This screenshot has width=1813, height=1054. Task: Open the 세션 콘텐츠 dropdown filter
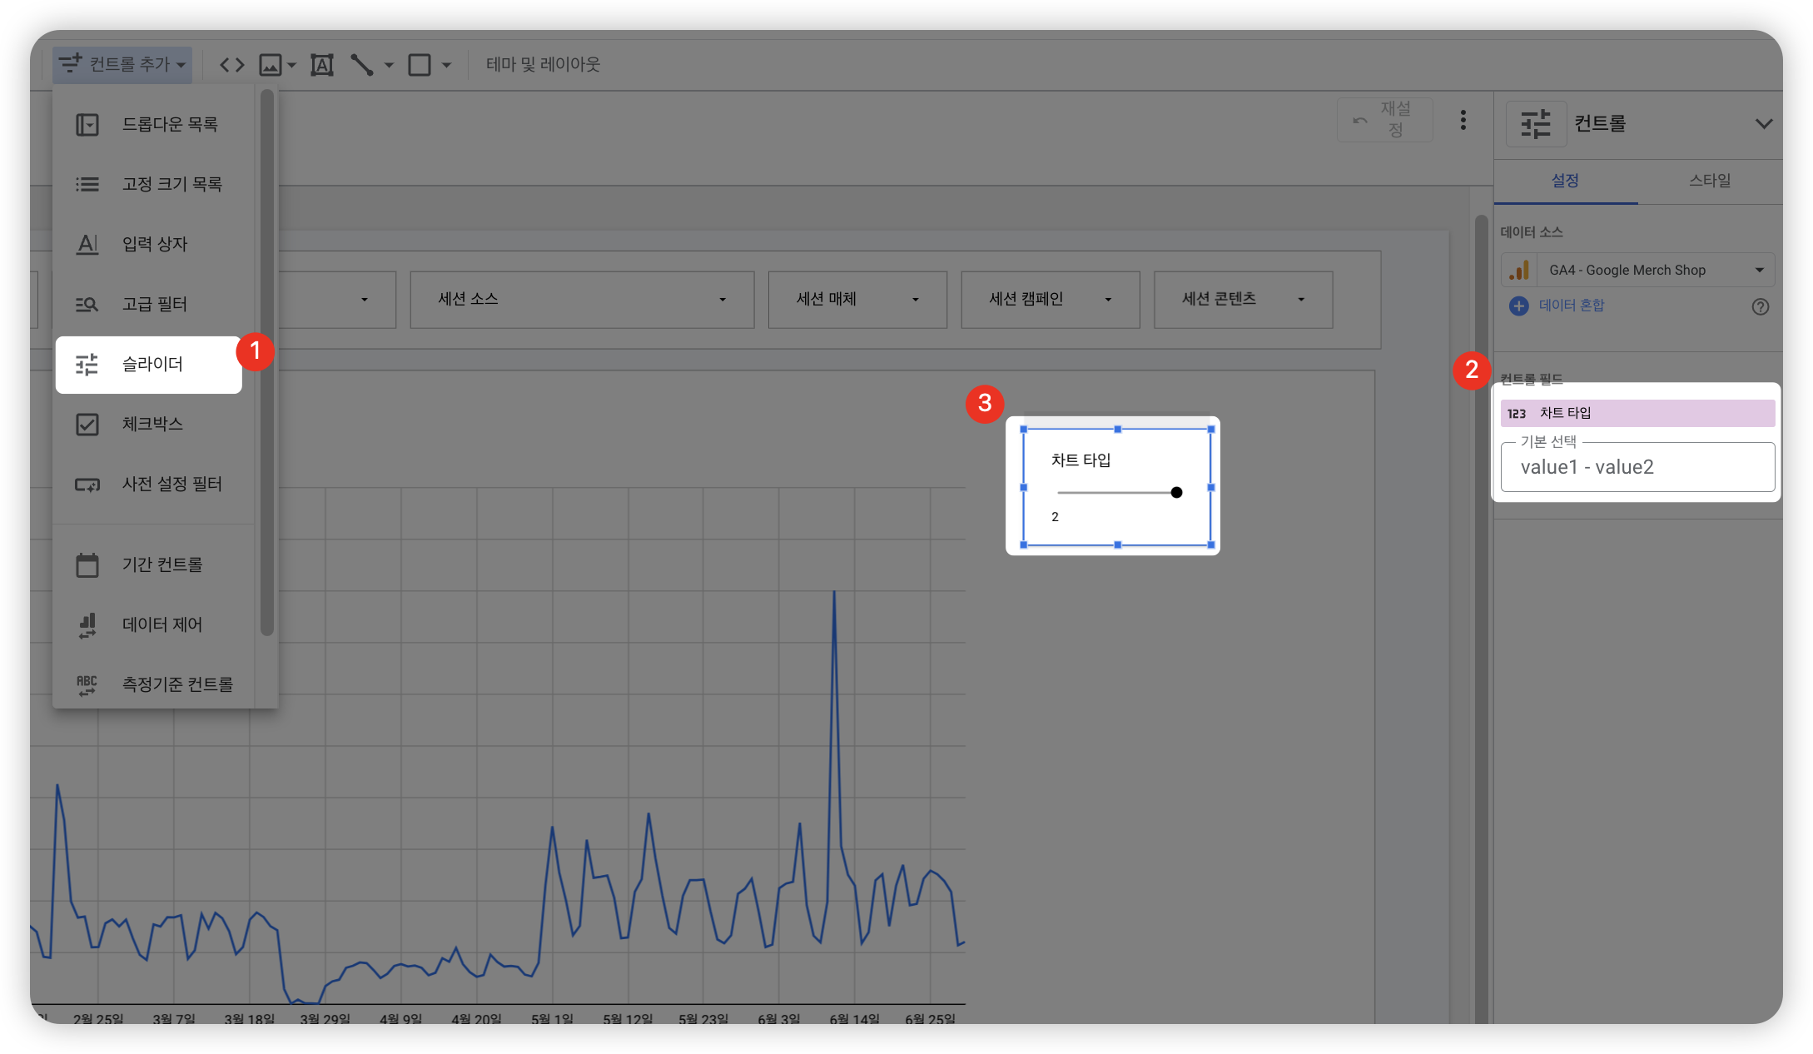pos(1244,299)
